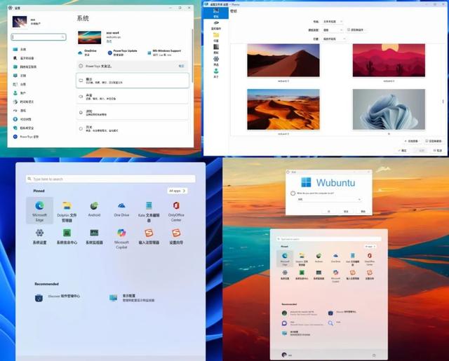Viewport: 449px width, 361px height.
Task: Click get new plugins button beside wallpaper type
Action: [356, 29]
